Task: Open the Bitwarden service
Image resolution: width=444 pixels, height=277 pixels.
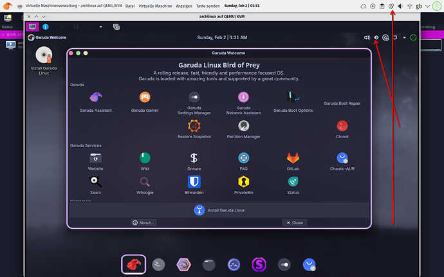Action: coord(194,185)
